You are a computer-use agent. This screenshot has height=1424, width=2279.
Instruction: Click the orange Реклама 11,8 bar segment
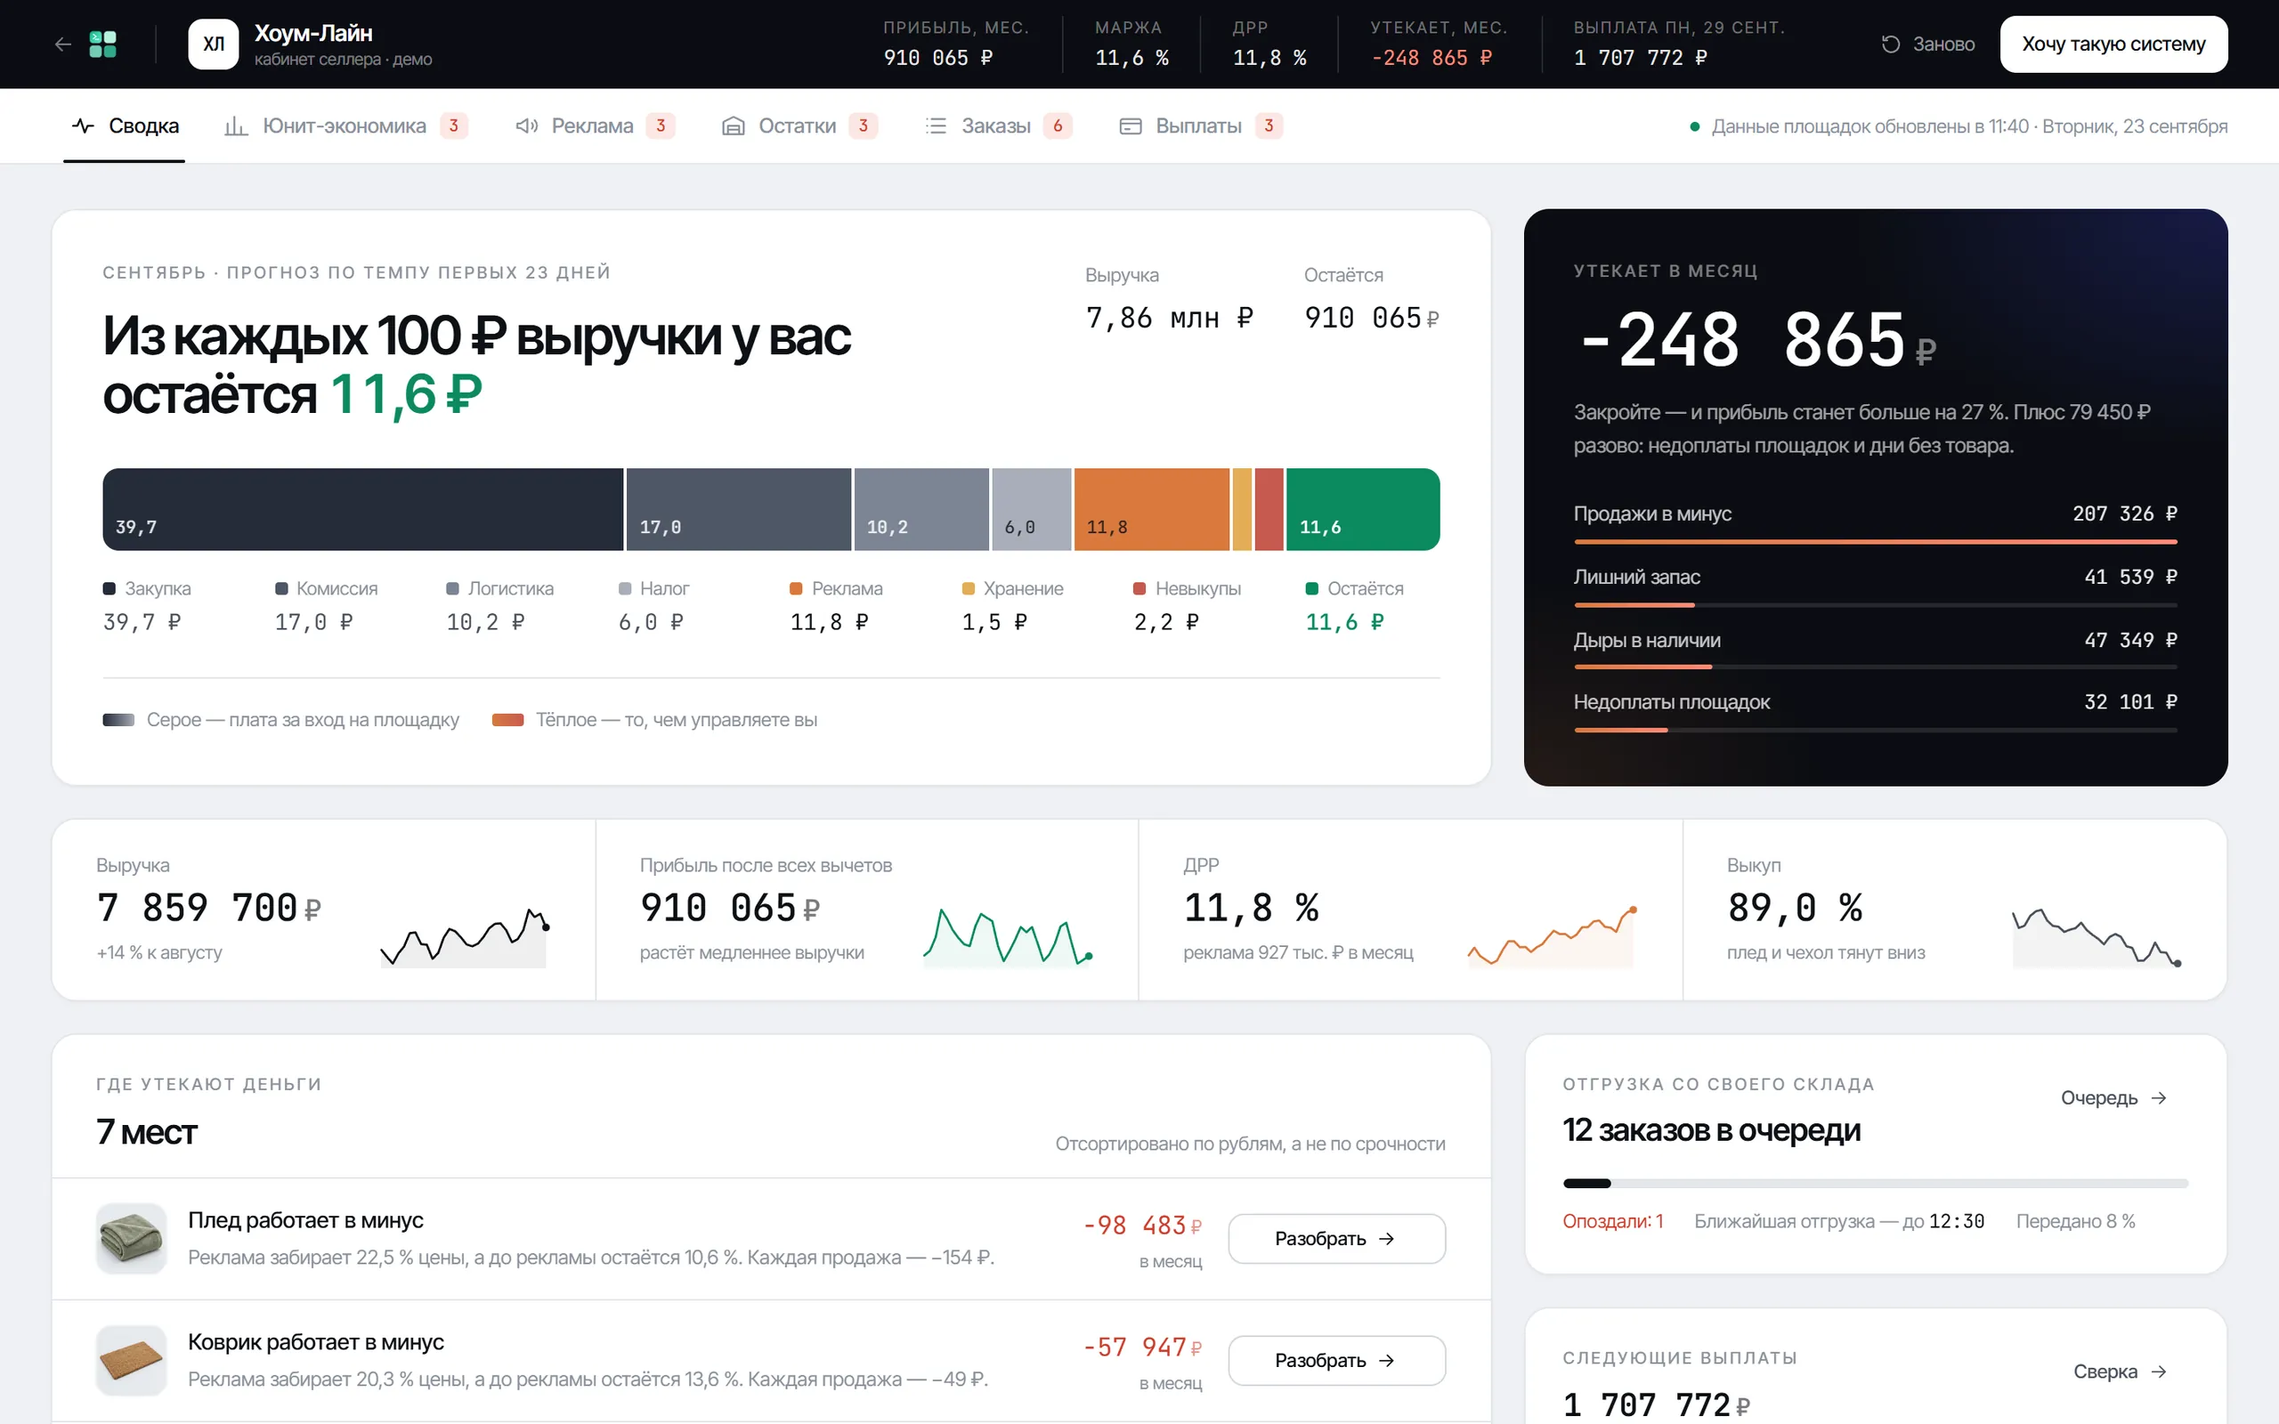click(1151, 509)
